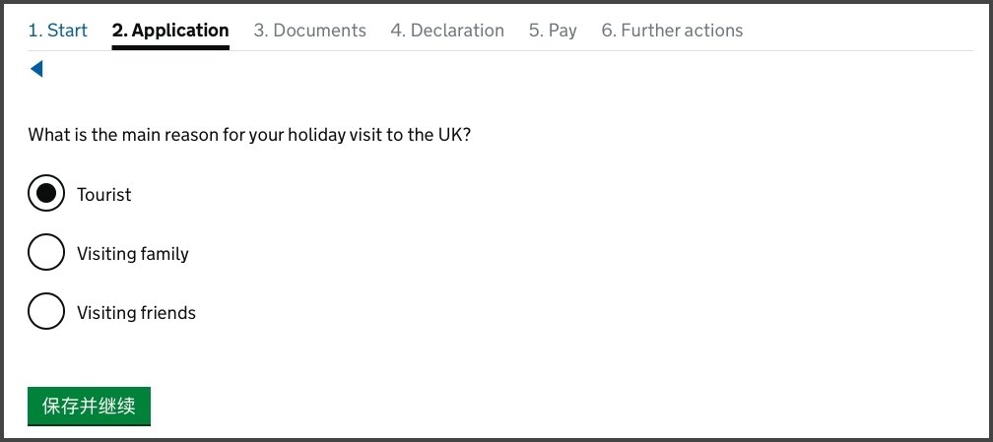Choose the Visiting family radio option
The width and height of the screenshot is (993, 442).
pos(46,253)
